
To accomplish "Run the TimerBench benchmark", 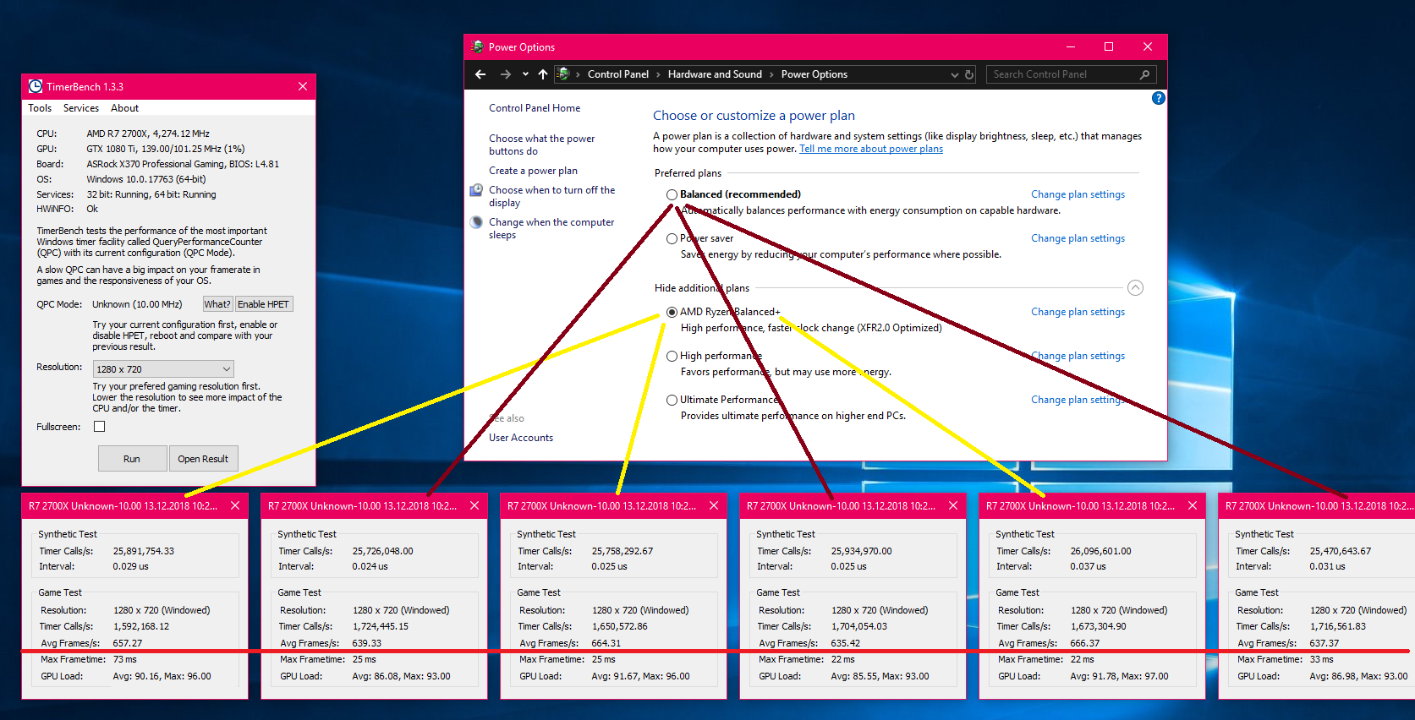I will [x=132, y=459].
